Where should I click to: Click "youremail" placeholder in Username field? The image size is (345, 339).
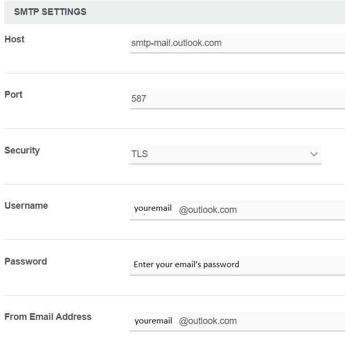pyautogui.click(x=153, y=208)
